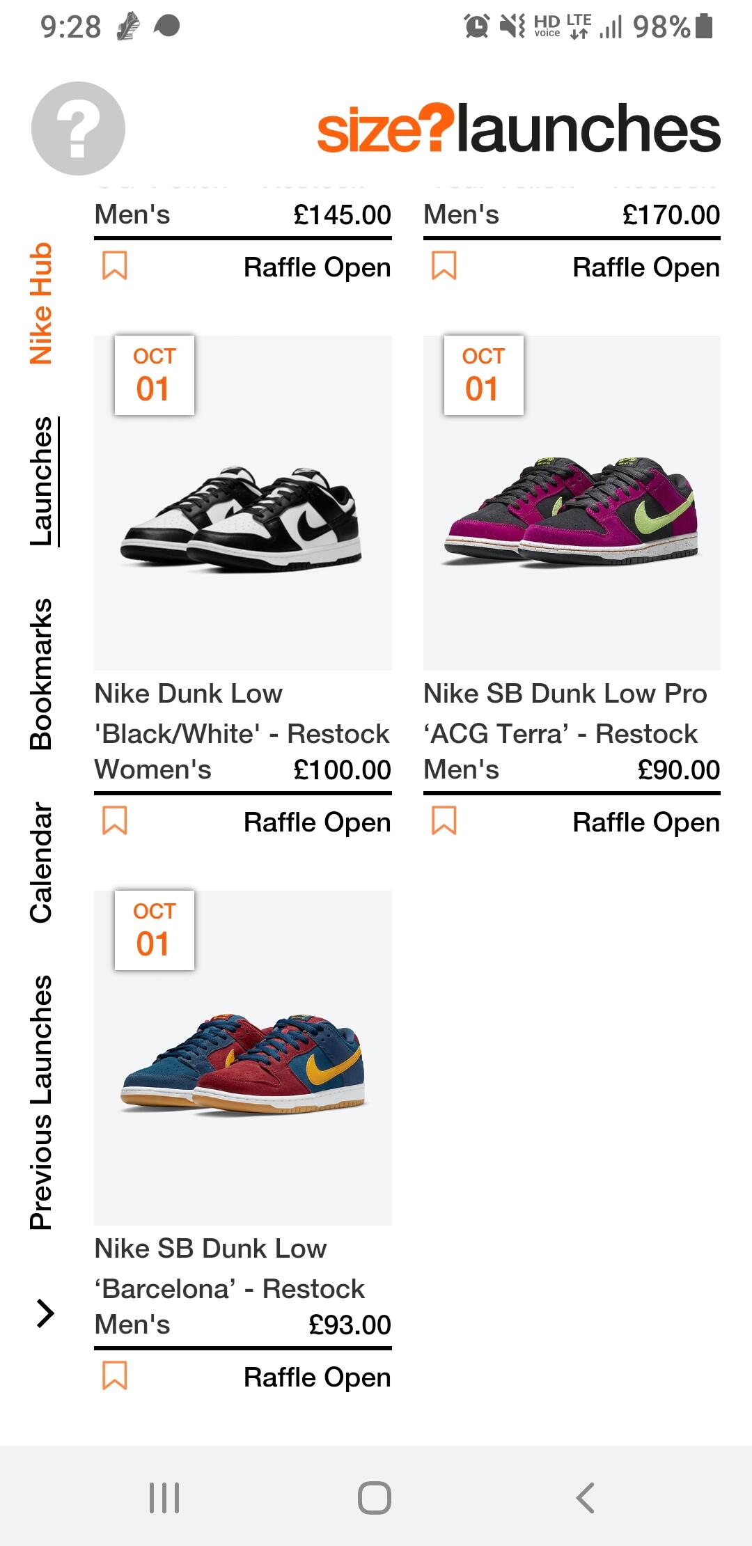This screenshot has height=1546, width=752.
Task: Select the Launches sidebar tab
Action: [41, 481]
